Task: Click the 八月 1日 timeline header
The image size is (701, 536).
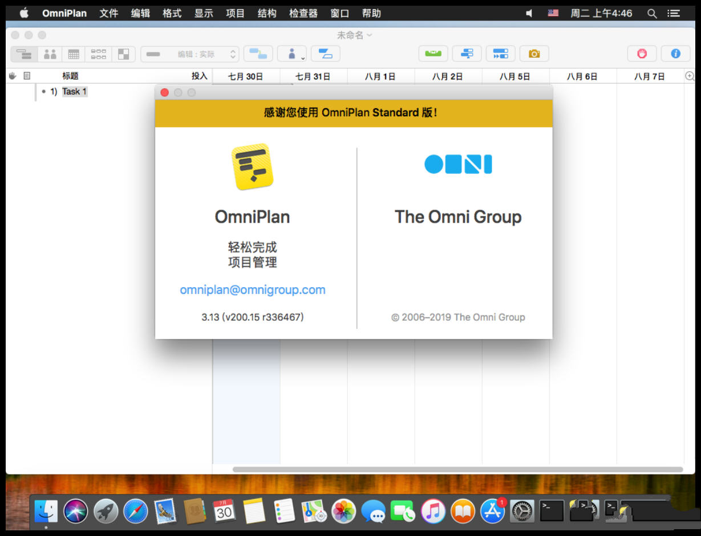Action: click(x=380, y=76)
